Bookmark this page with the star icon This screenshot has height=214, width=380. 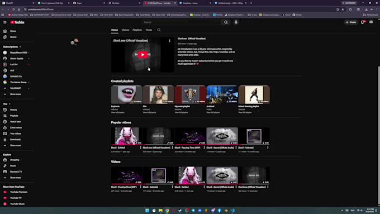(343, 9)
